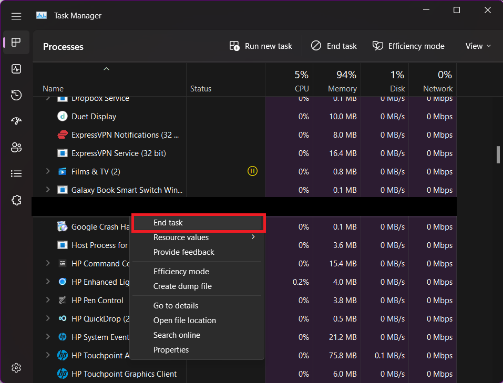The image size is (503, 383).
Task: Click the ExpressVPN Notifications red icon
Action: (63, 134)
